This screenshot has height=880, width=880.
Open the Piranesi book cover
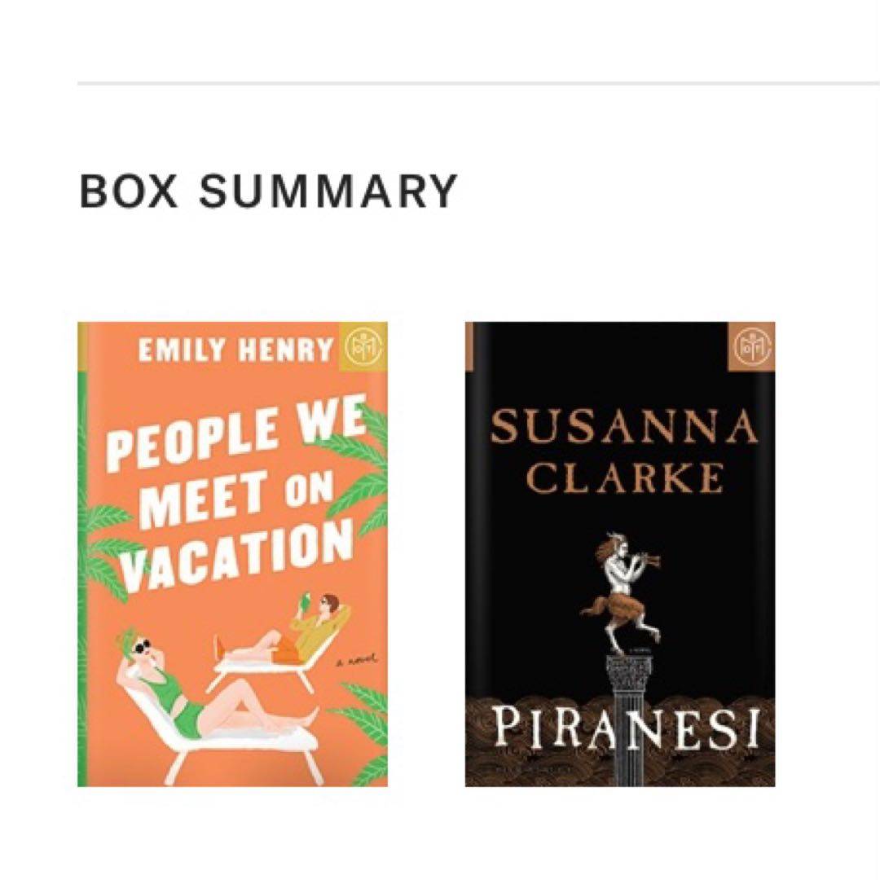coord(619,554)
